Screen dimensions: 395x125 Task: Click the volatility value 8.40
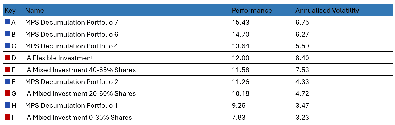click(x=302, y=58)
